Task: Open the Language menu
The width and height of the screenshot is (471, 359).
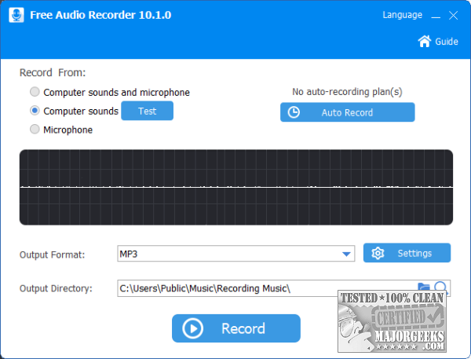Action: [403, 15]
